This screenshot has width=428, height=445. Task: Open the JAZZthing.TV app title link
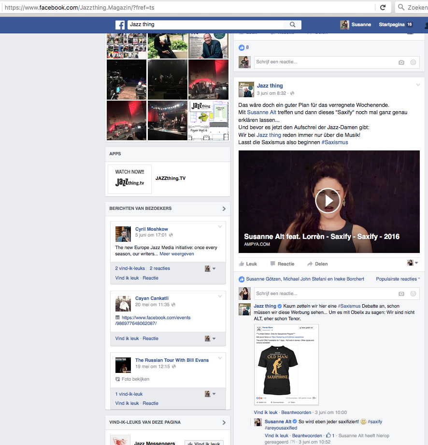point(171,178)
